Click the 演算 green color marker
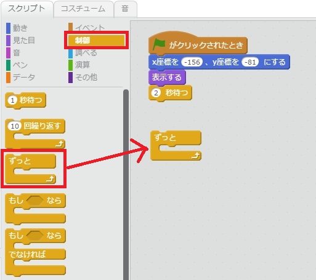 coord(70,65)
